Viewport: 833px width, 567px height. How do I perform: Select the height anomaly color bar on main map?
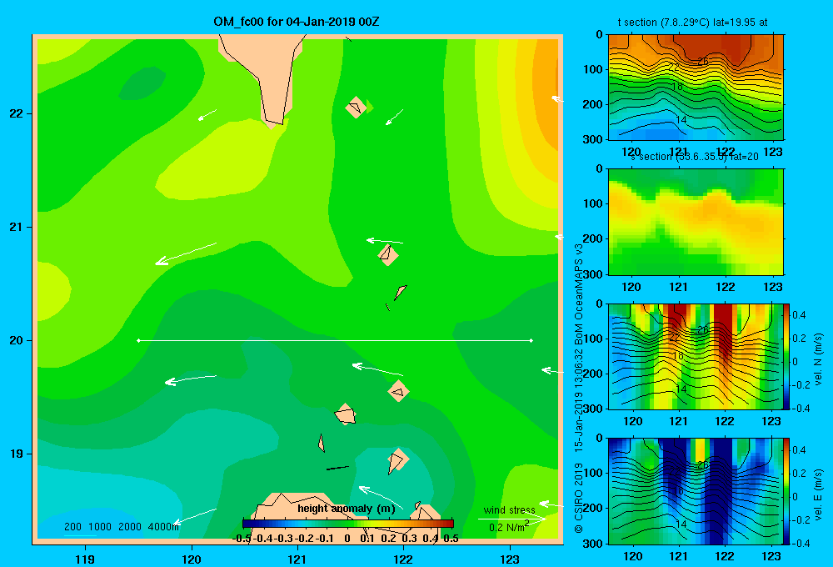coord(348,524)
